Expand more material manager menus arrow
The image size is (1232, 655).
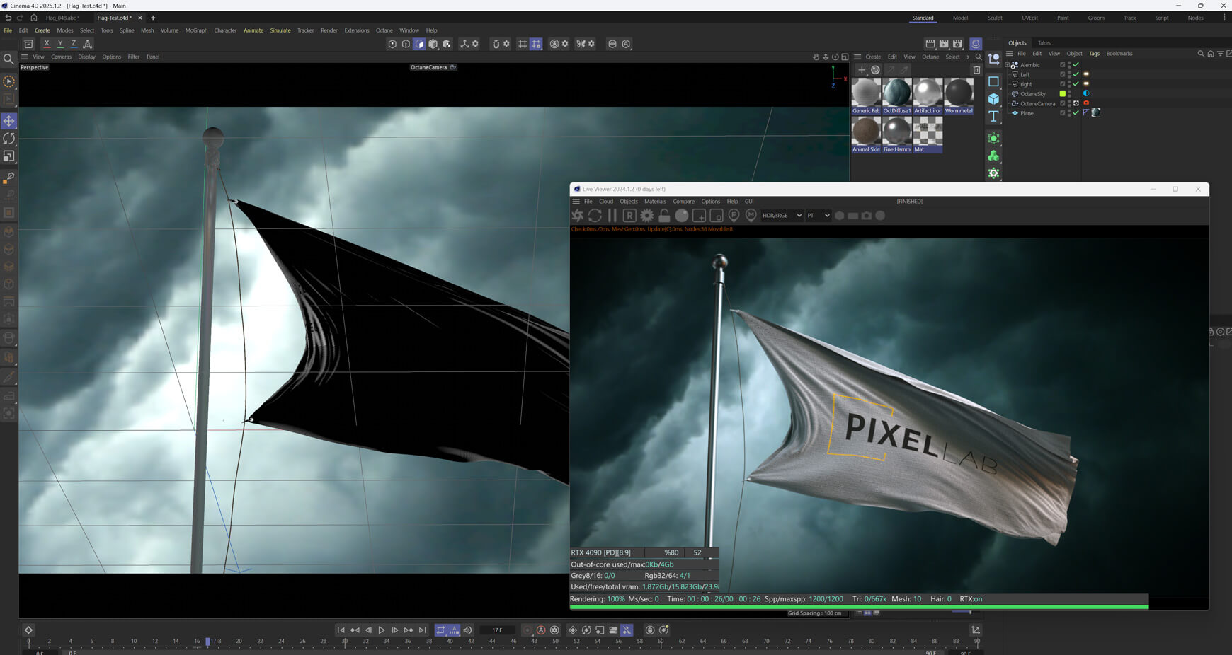tap(968, 57)
